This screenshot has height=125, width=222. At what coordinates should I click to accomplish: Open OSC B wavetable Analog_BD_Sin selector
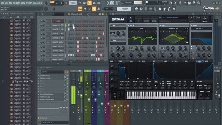point(173,28)
